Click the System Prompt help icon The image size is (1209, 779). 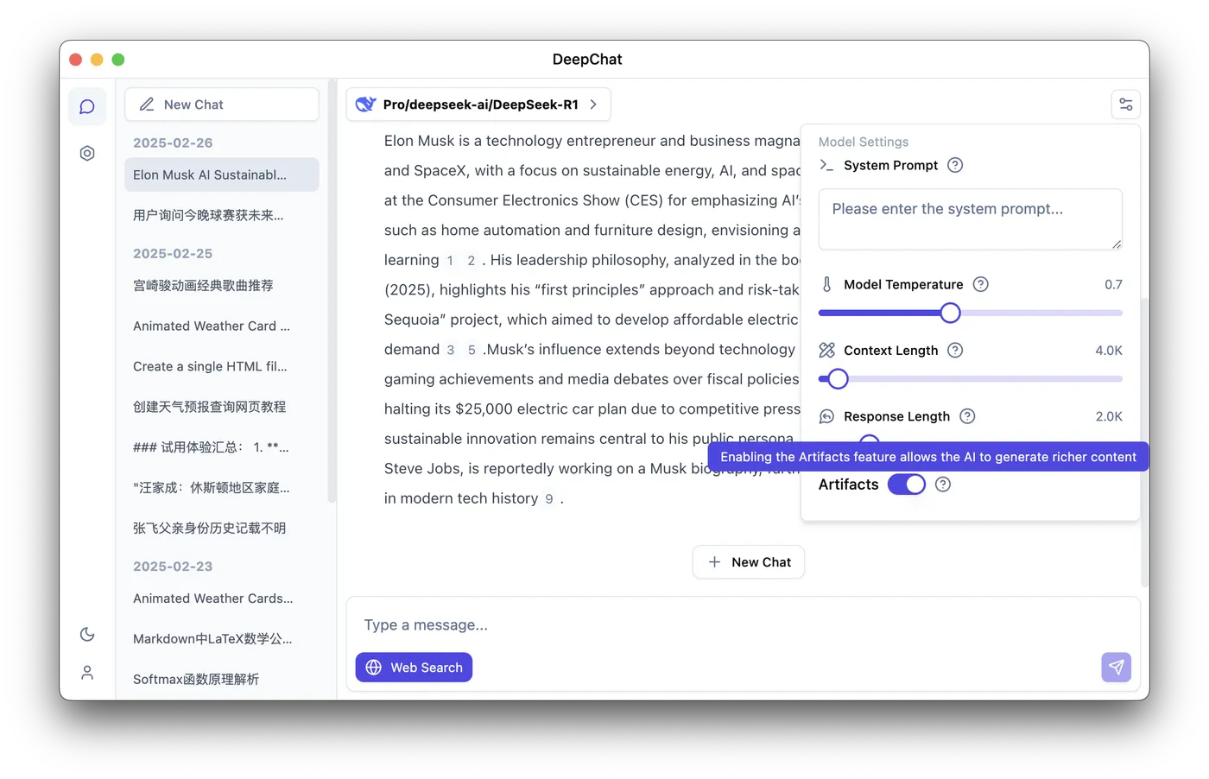tap(955, 165)
